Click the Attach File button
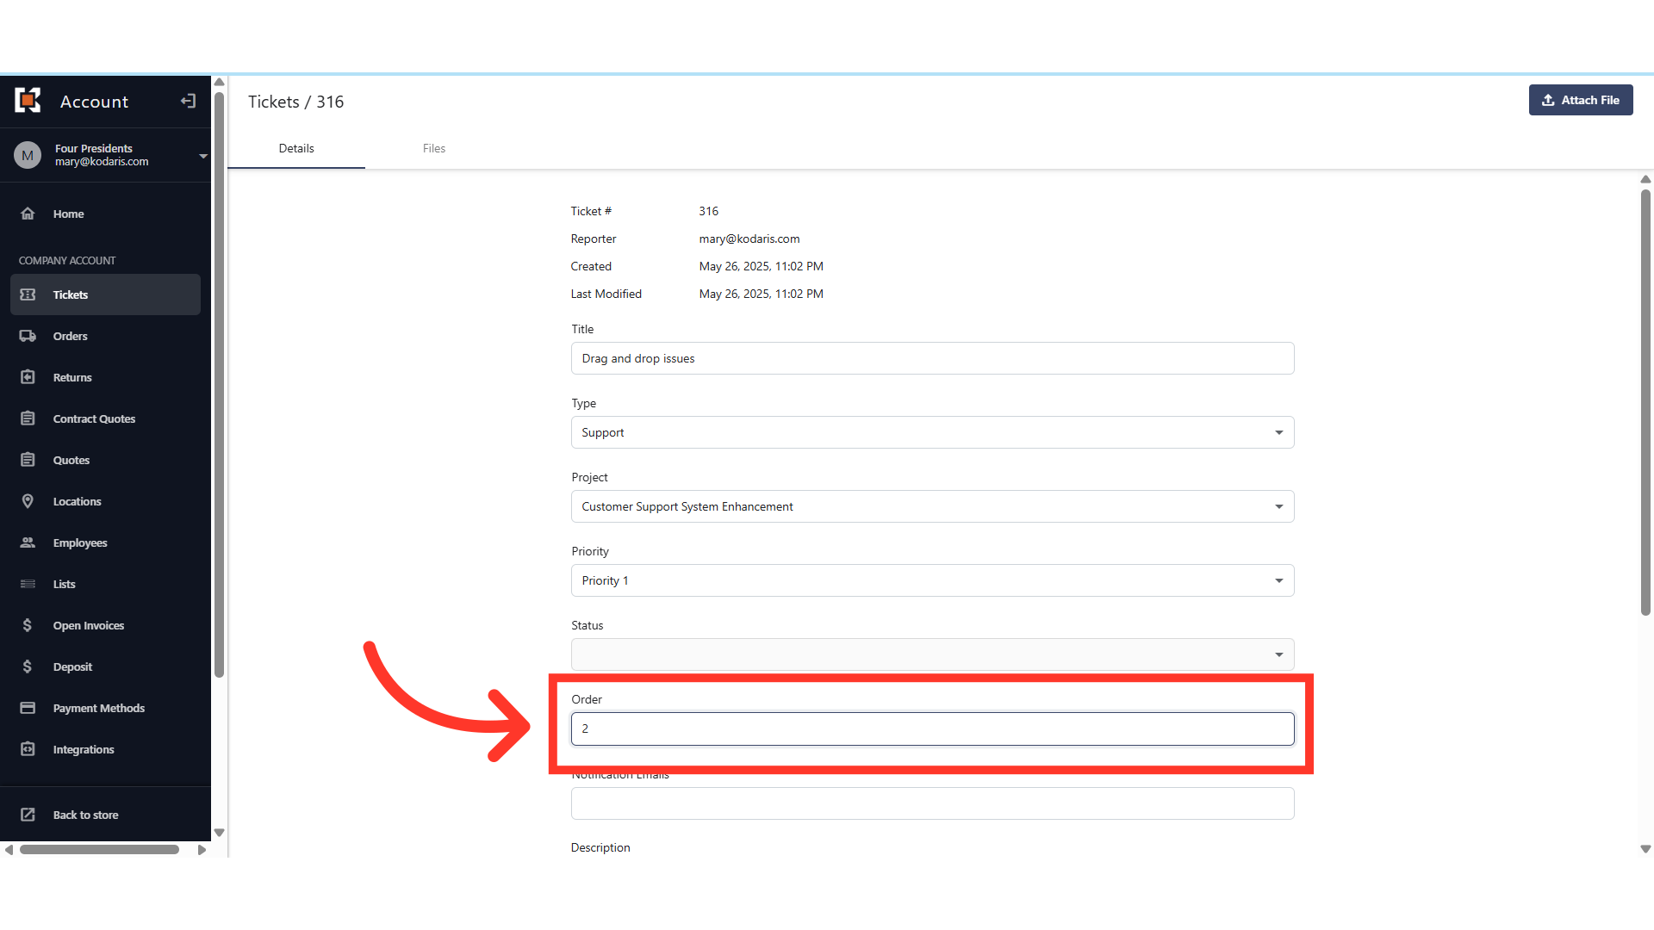This screenshot has width=1654, height=930. (x=1580, y=100)
